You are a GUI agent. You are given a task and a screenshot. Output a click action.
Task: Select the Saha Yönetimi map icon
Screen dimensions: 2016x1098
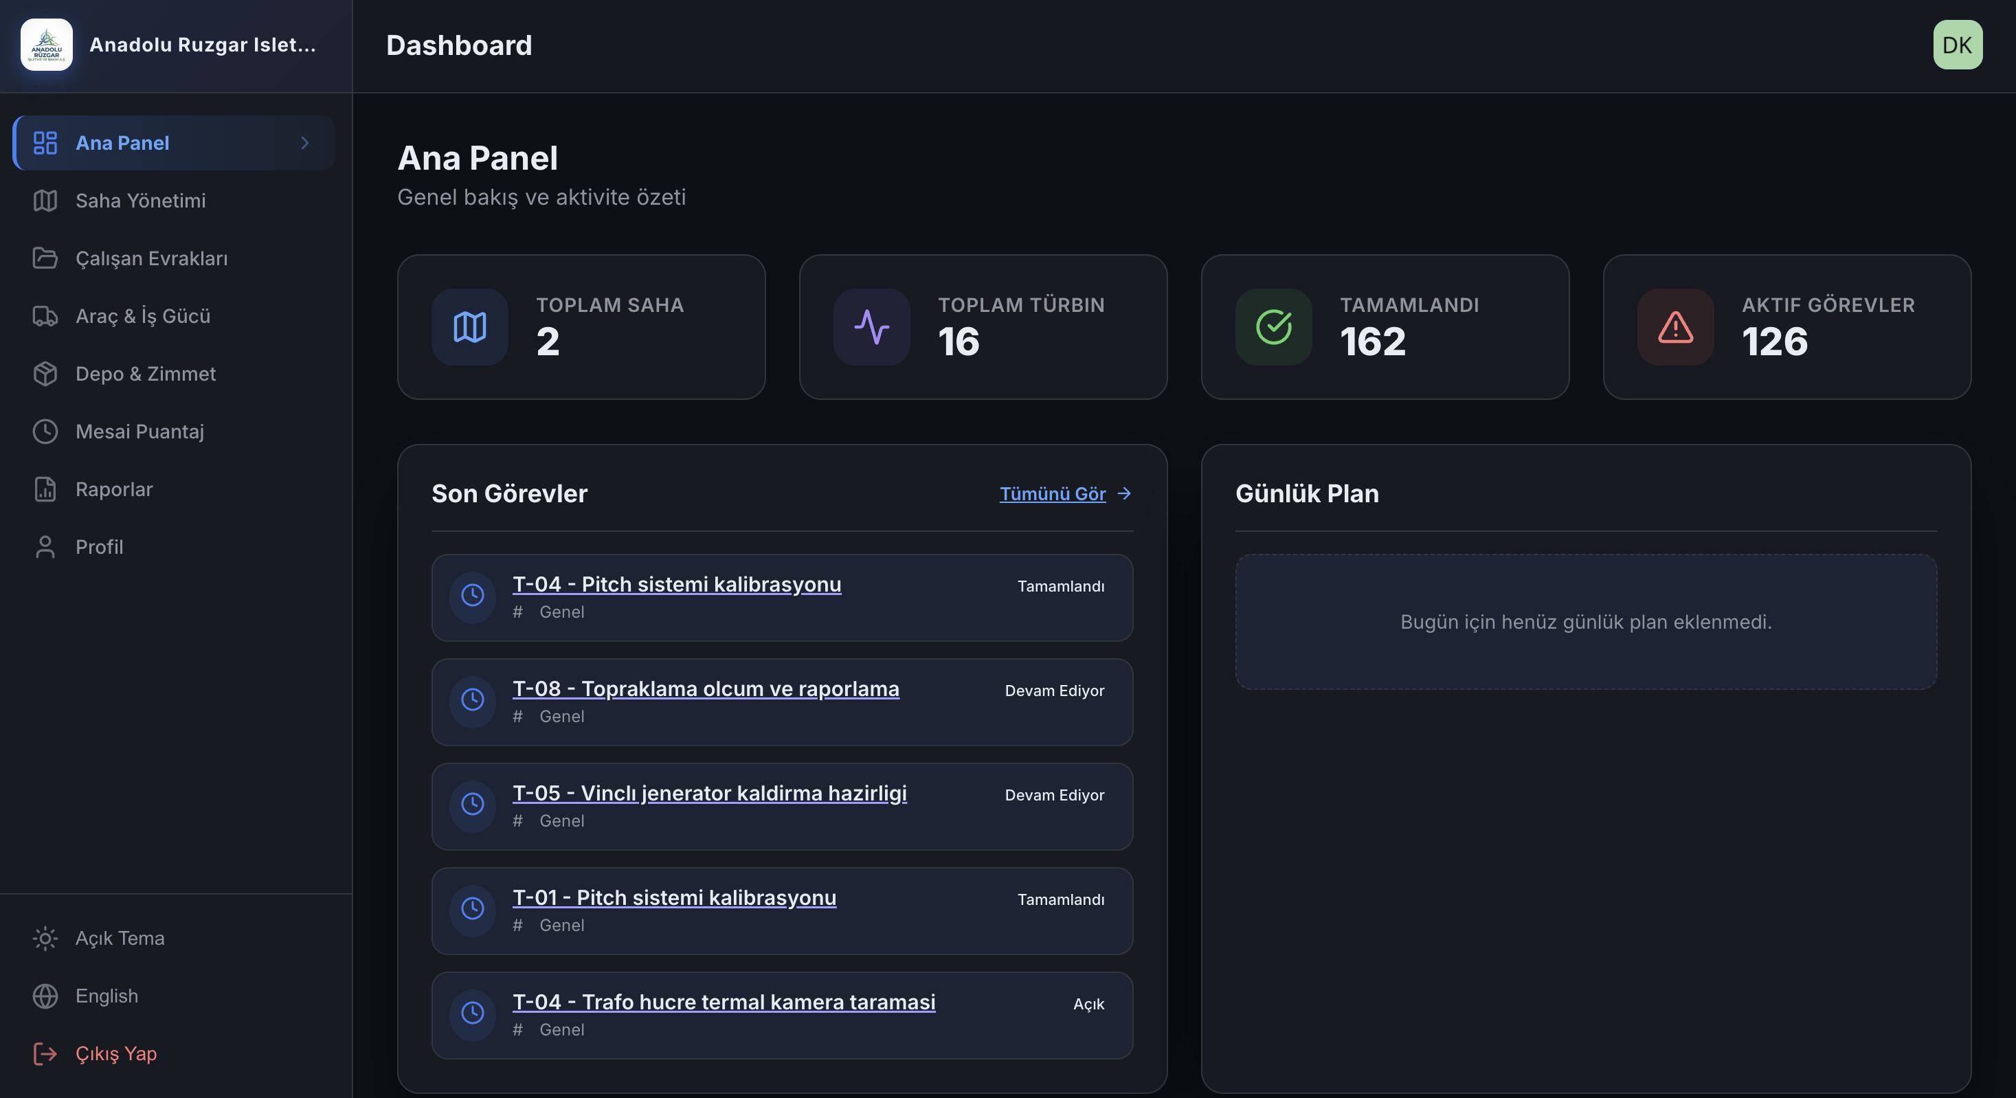45,201
